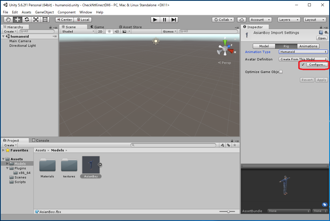
Task: Expand the Layers dropdown
Action: click(289, 20)
